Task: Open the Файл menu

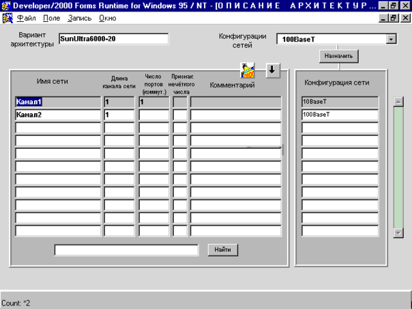Action: 26,18
